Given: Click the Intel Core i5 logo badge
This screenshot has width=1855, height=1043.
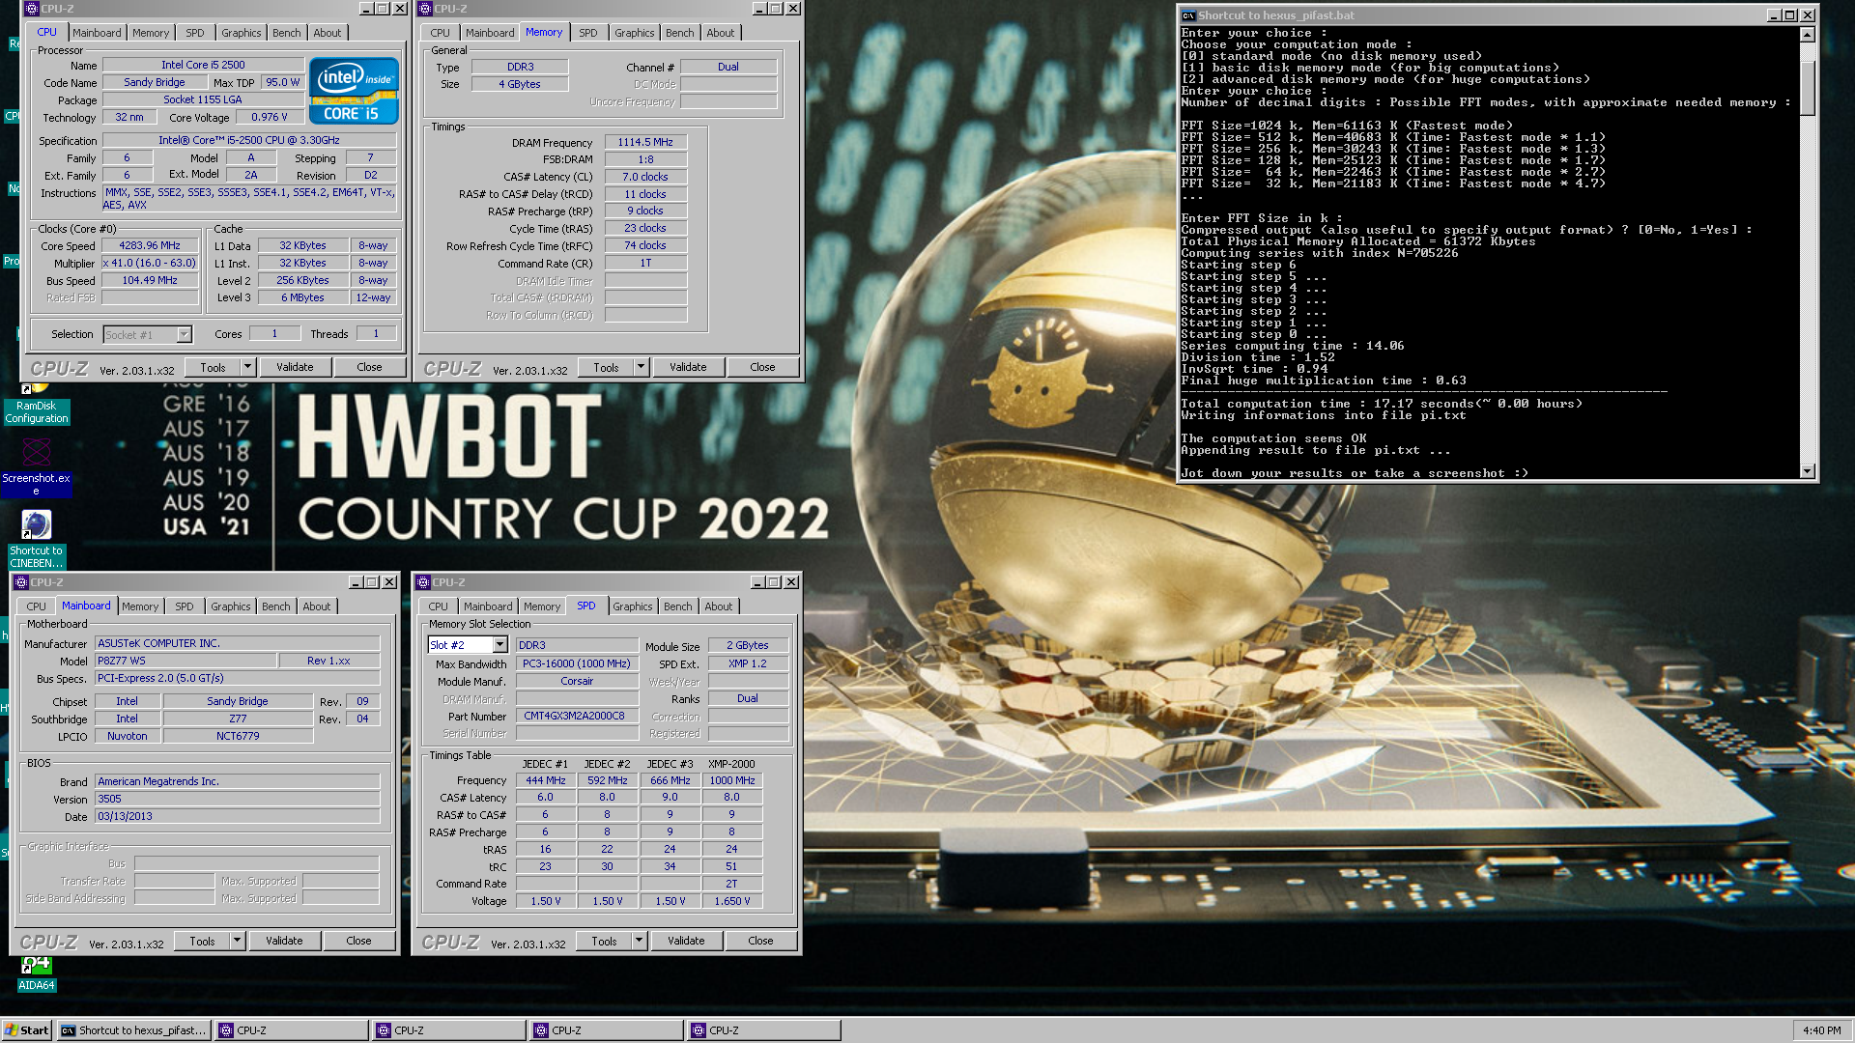Looking at the screenshot, I should point(354,91).
